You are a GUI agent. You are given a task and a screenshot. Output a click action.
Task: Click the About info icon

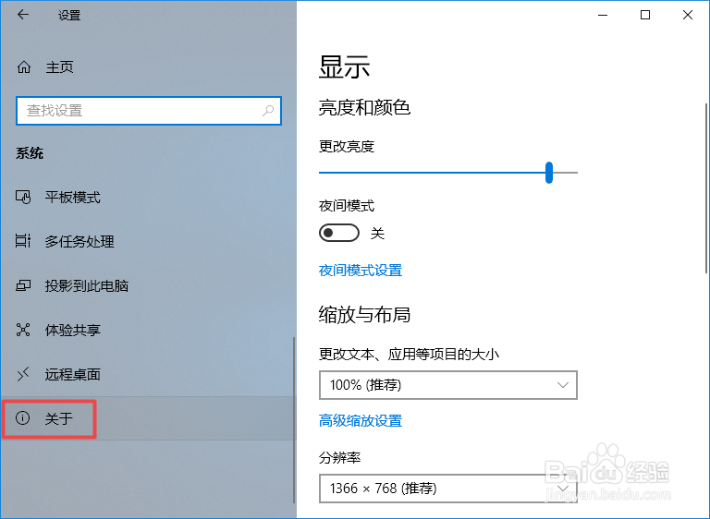[22, 418]
